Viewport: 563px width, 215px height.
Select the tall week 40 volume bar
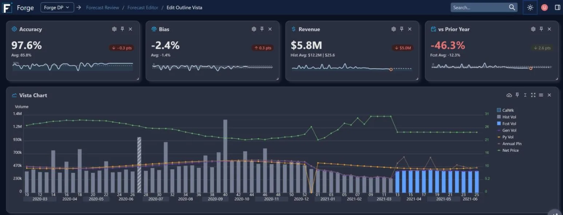225,156
